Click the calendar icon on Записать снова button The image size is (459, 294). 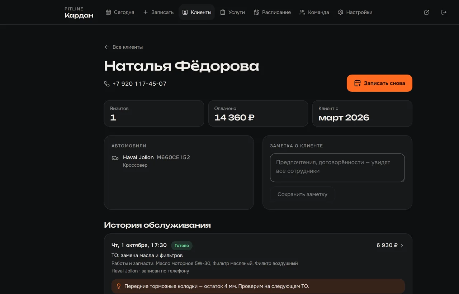pyautogui.click(x=358, y=83)
